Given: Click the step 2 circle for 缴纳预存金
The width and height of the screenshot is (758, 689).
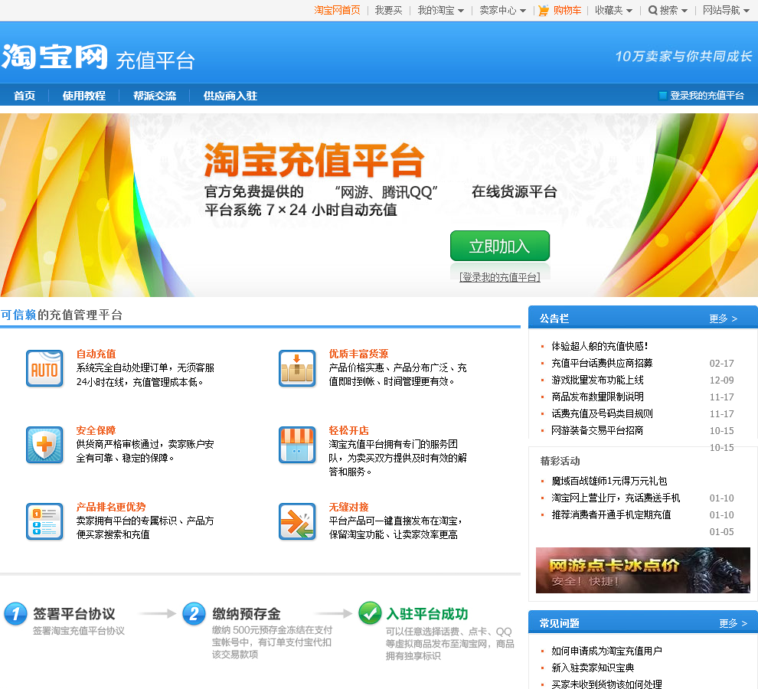Looking at the screenshot, I should pyautogui.click(x=194, y=613).
